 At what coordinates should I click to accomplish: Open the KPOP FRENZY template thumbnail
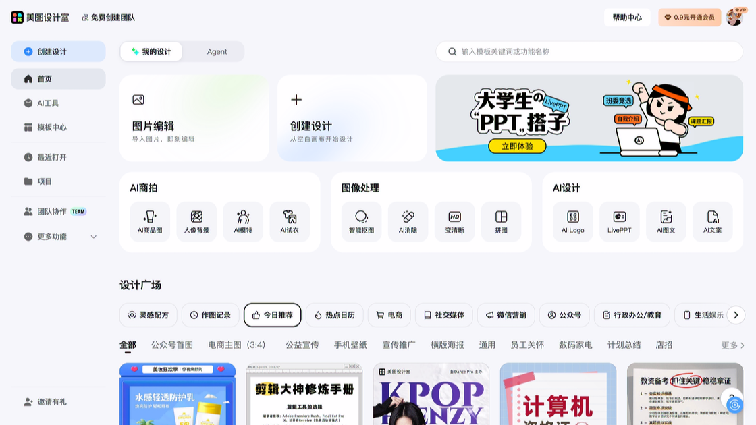pyautogui.click(x=431, y=395)
